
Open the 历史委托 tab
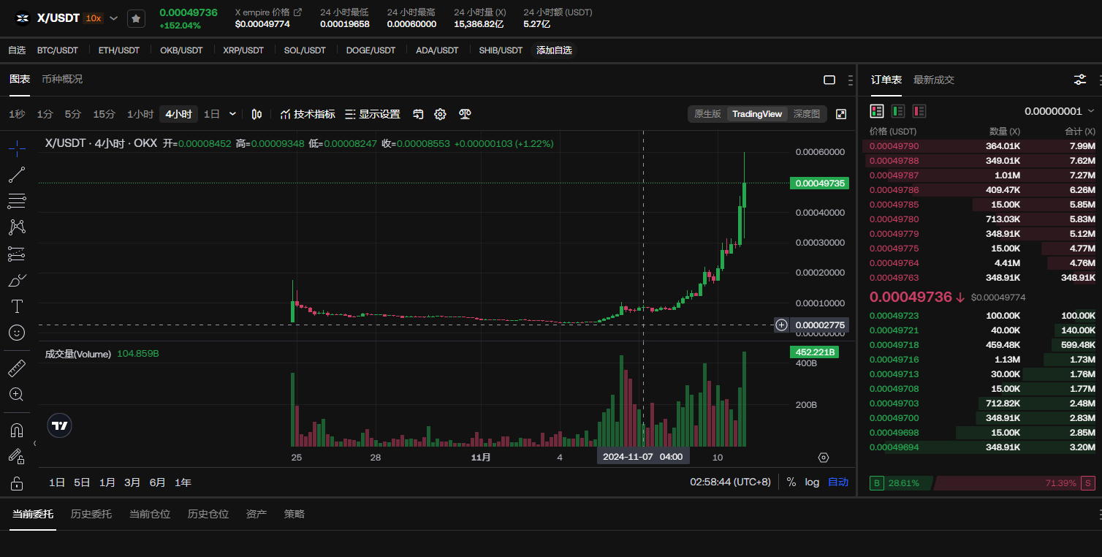(x=91, y=514)
